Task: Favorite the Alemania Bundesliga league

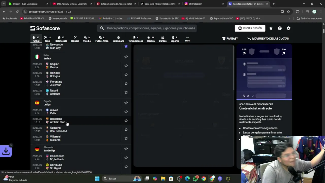Action: point(126,149)
